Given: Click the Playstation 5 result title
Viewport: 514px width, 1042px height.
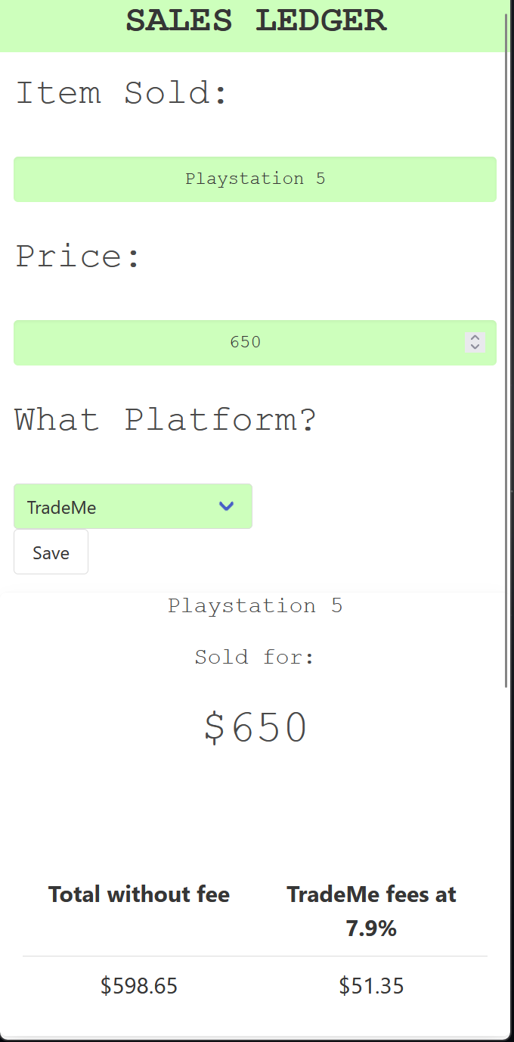Looking at the screenshot, I should coord(255,606).
